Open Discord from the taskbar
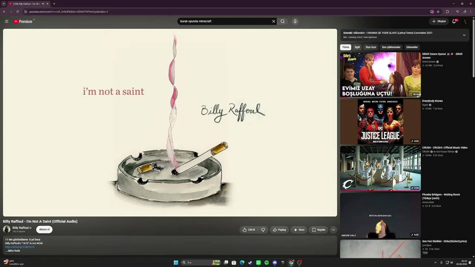 point(275,263)
